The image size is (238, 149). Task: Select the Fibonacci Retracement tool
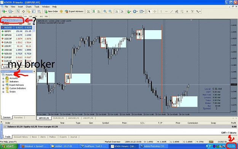pyautogui.click(x=182, y=11)
